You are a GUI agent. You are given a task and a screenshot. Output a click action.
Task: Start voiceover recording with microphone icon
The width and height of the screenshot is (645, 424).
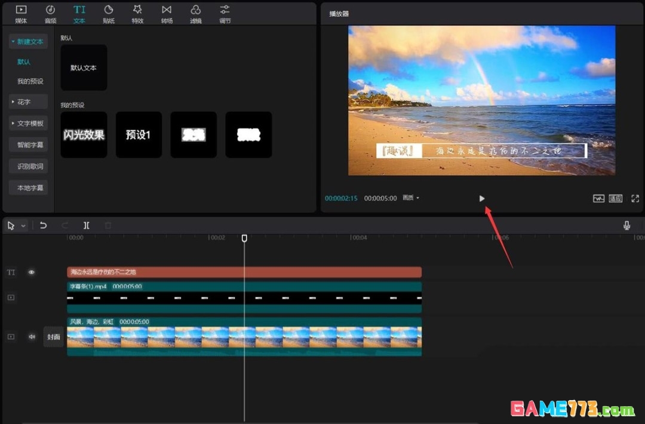tap(626, 225)
